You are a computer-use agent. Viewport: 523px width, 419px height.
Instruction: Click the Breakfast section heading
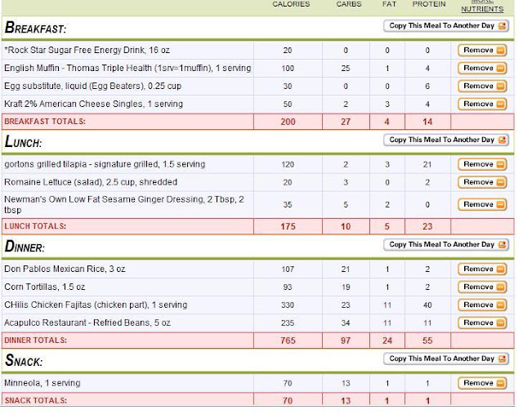click(35, 28)
